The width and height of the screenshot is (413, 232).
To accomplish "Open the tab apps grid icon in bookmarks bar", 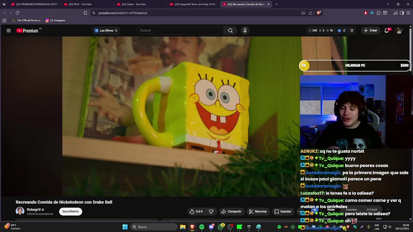I will 4,20.
